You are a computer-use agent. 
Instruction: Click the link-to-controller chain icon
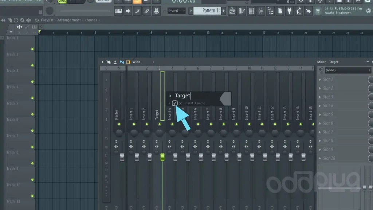[x=146, y=10]
